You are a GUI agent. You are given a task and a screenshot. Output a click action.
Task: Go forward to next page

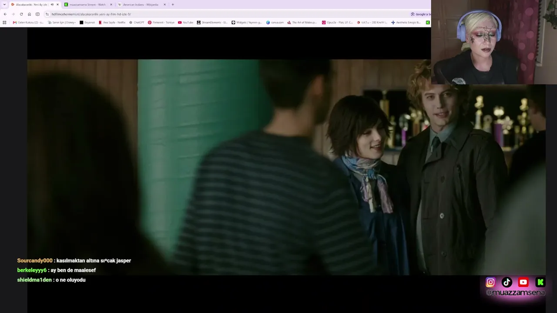coord(13,14)
